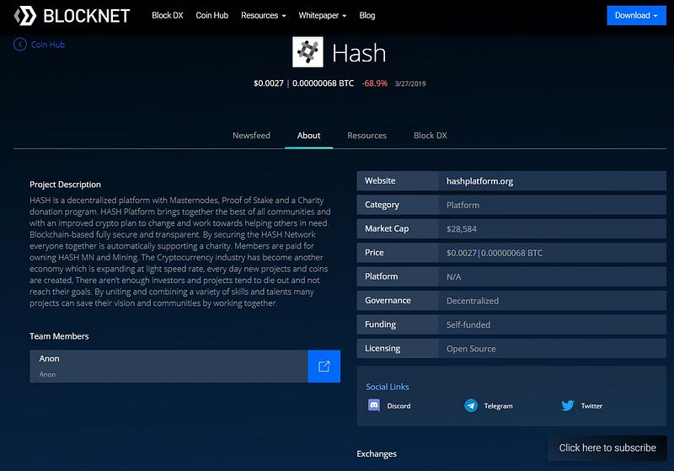Open the Discord social link text
The width and height of the screenshot is (674, 471).
399,405
